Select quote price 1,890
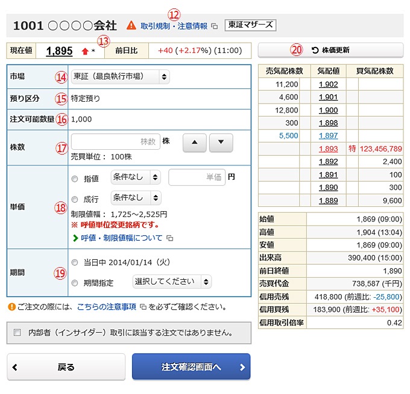410x394 pixels. [x=329, y=188]
